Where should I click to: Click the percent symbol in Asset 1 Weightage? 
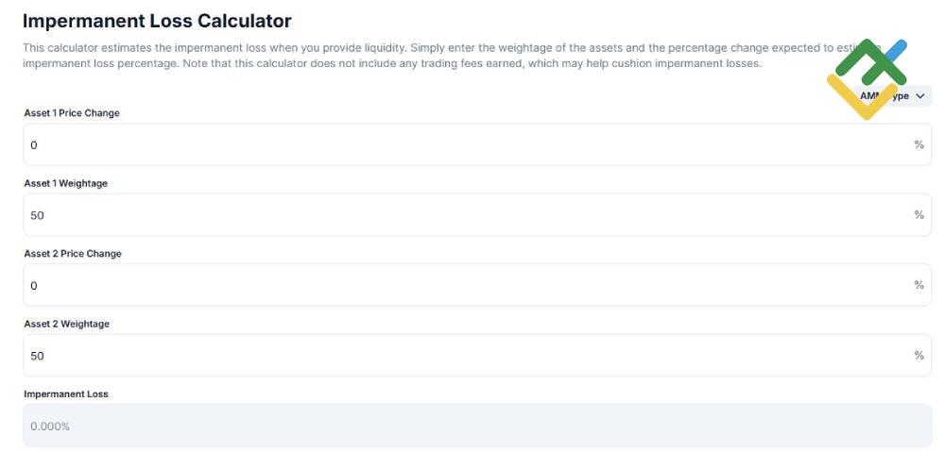(x=919, y=215)
